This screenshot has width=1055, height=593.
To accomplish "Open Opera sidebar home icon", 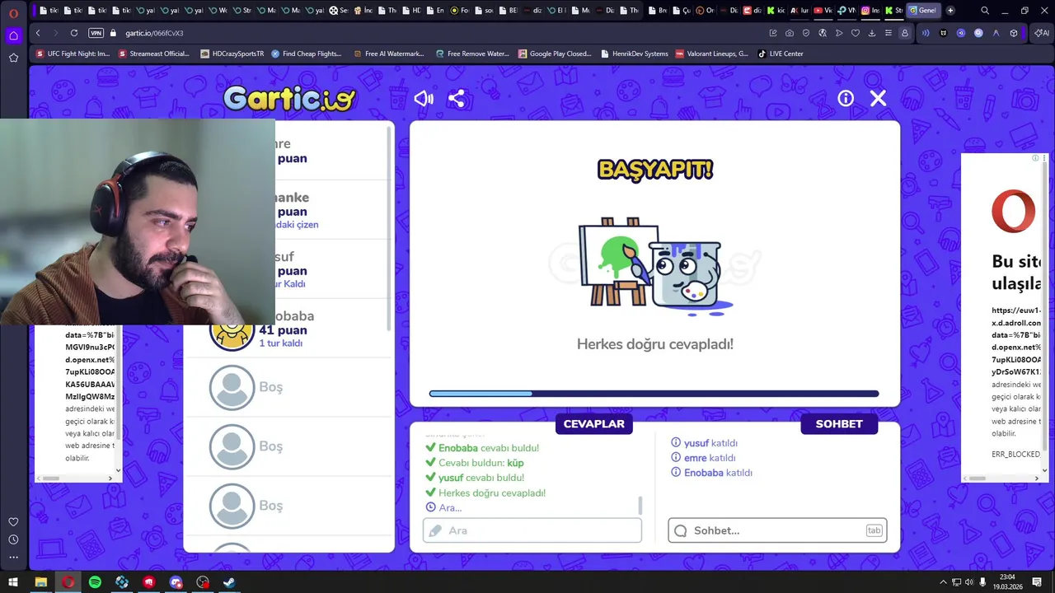I will point(13,35).
